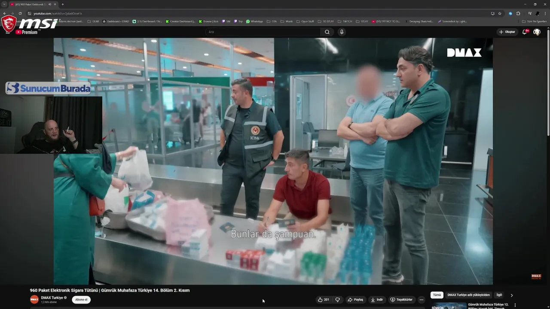Open the Decaying Thatched bookmark

pos(419,21)
